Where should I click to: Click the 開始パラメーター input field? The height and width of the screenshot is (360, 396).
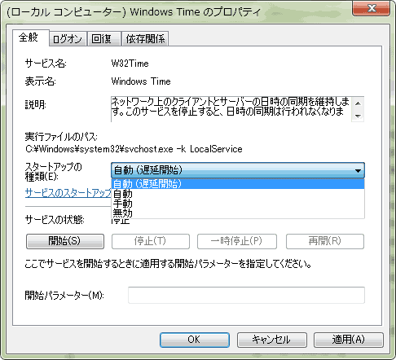[x=246, y=295]
